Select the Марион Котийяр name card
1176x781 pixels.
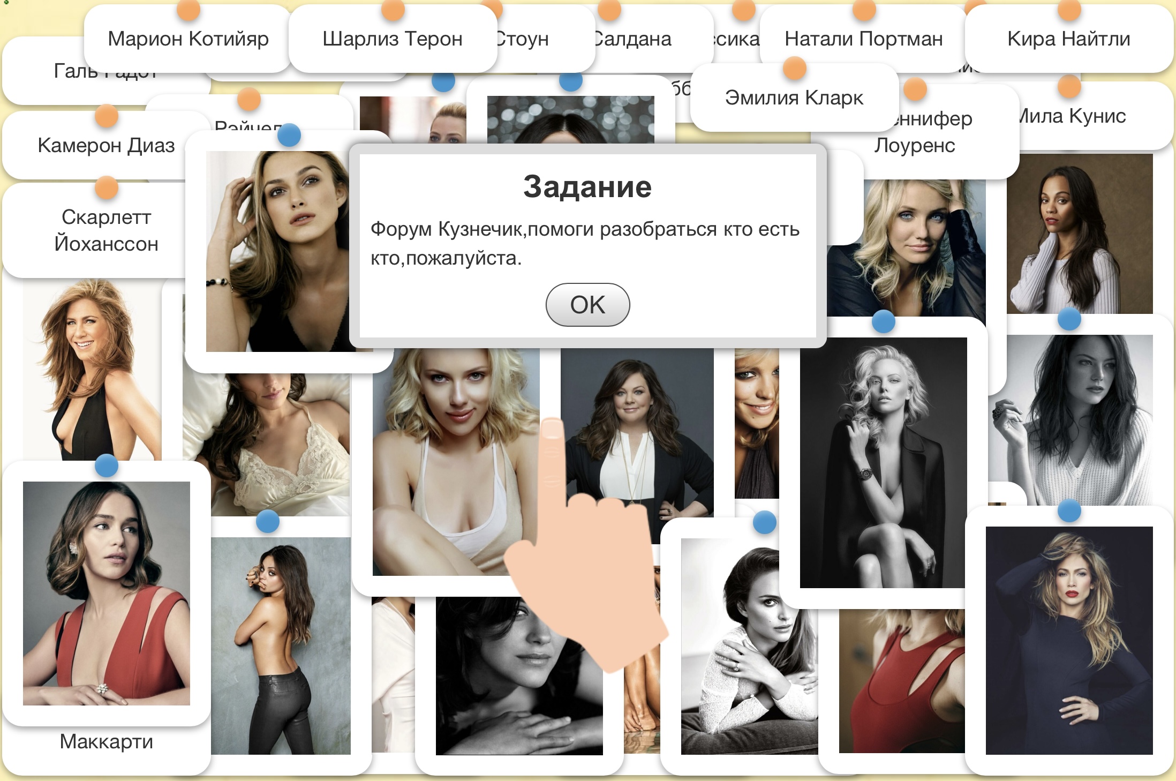188,39
